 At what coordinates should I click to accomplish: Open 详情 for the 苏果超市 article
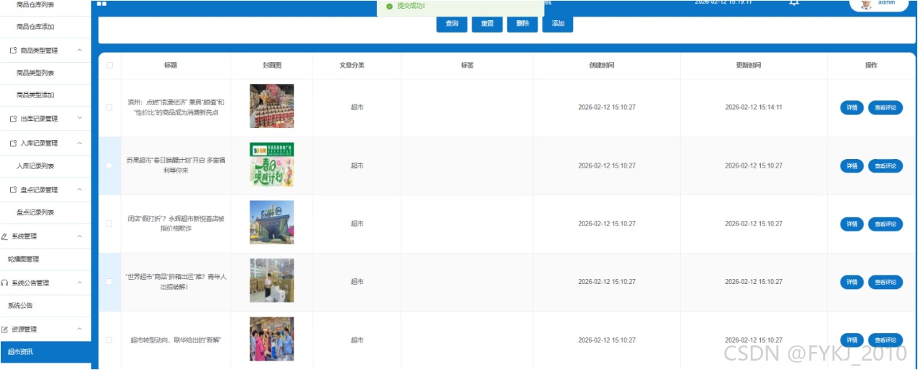pyautogui.click(x=851, y=165)
